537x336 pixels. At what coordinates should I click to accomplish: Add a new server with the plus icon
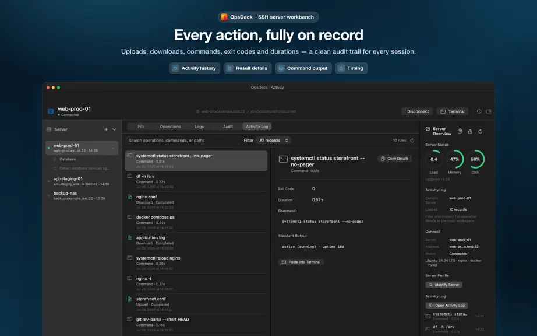pyautogui.click(x=106, y=129)
